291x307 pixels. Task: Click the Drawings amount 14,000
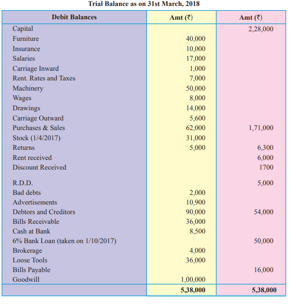[x=196, y=108]
